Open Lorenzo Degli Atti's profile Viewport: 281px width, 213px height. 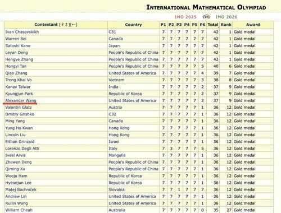coord(22,149)
